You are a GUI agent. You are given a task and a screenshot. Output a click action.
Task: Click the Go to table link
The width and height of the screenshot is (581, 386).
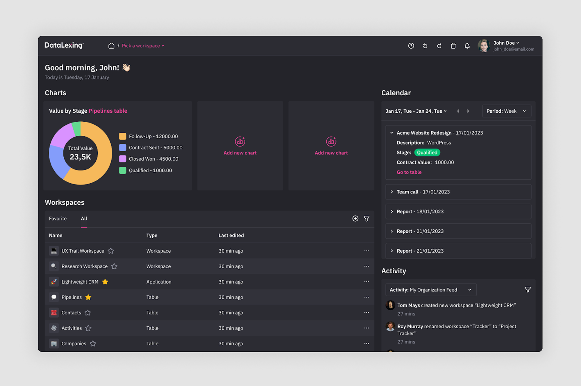(x=409, y=172)
